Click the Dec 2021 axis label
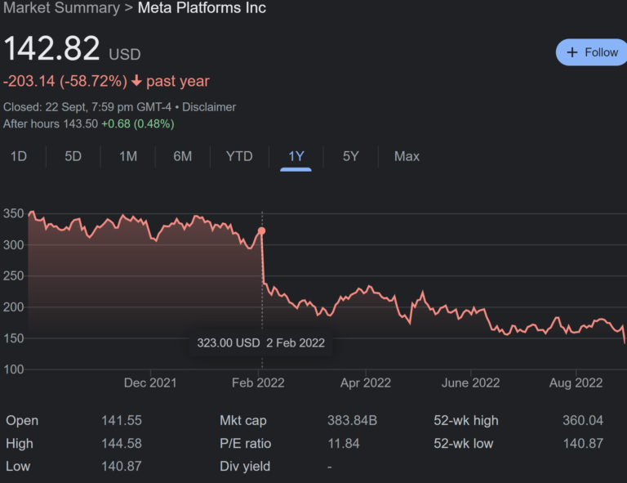This screenshot has width=627, height=483. coord(149,382)
